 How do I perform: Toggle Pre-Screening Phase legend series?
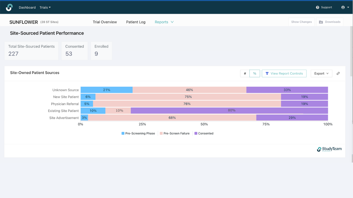[x=138, y=133]
